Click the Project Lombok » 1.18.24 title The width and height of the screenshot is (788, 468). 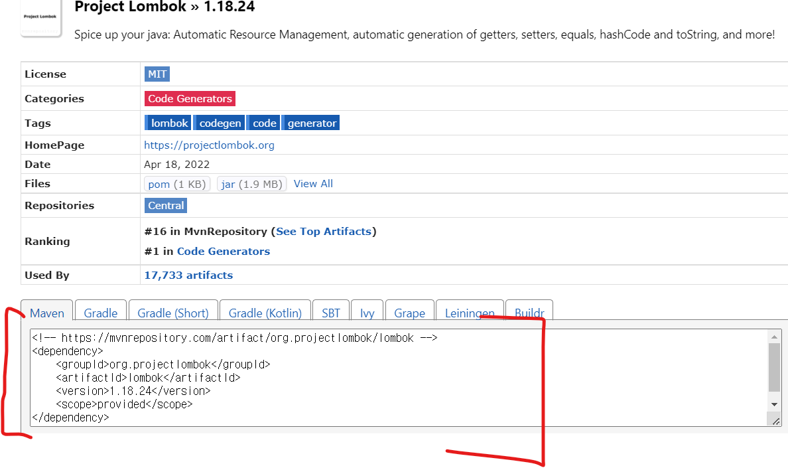(164, 7)
